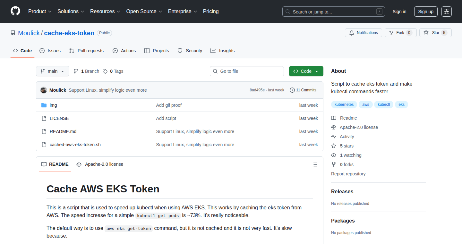The width and height of the screenshot is (462, 244).
Task: Click the Go to file input field
Action: point(247,71)
